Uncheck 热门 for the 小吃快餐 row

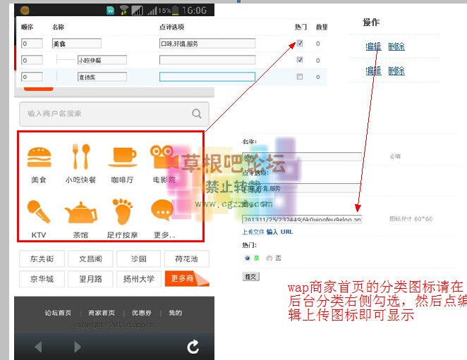tap(300, 60)
